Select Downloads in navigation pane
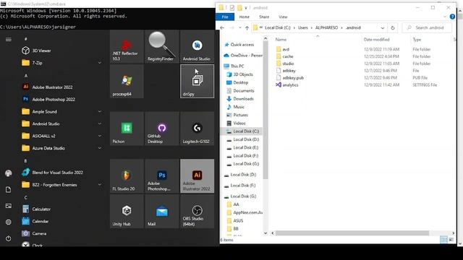This screenshot has height=260, width=463. [x=243, y=99]
